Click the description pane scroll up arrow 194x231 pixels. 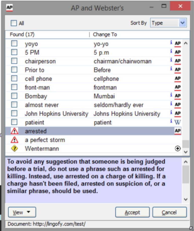coord(186,162)
